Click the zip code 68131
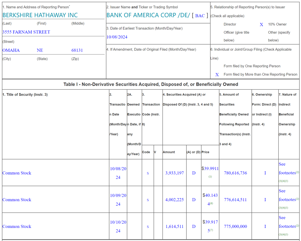301x241 pixels. (x=77, y=50)
